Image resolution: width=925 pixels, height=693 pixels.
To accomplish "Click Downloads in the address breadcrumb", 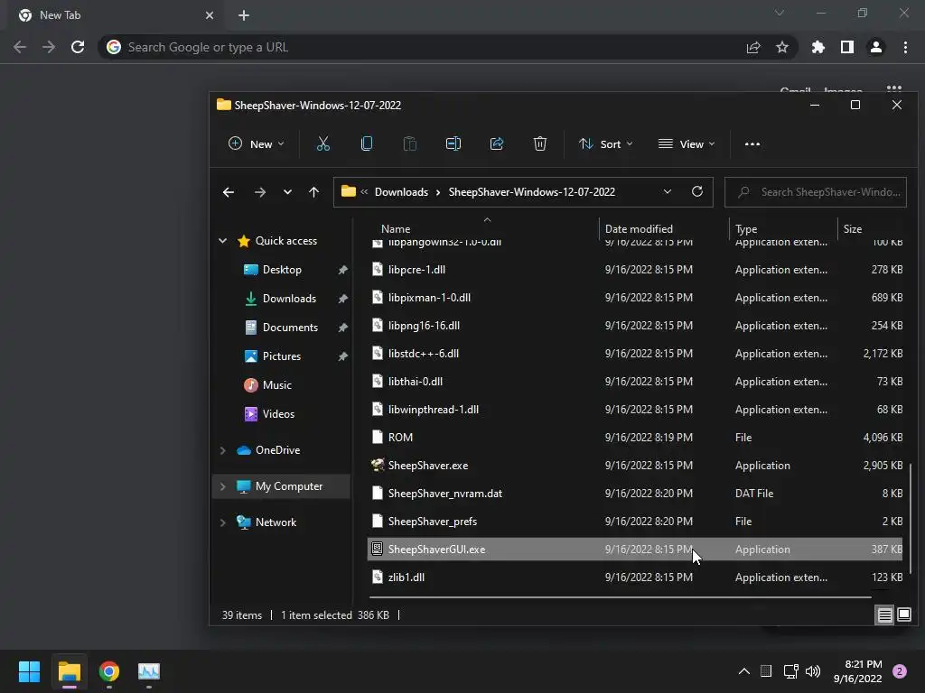I will click(x=401, y=192).
